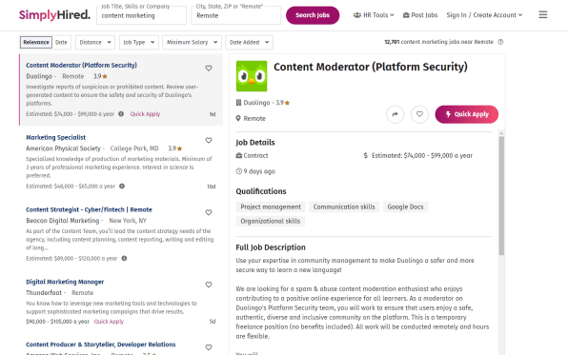568x355 pixels.
Task: Click the '12,701 content marketing jobs near Remote' text
Action: pyautogui.click(x=438, y=42)
